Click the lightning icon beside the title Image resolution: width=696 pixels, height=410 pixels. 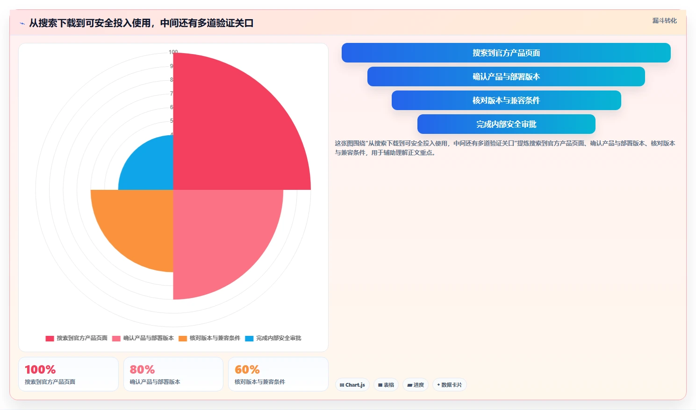coord(22,23)
